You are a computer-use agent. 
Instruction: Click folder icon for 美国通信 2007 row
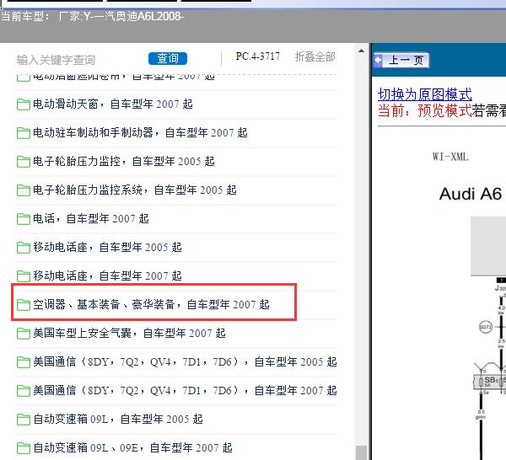24,391
